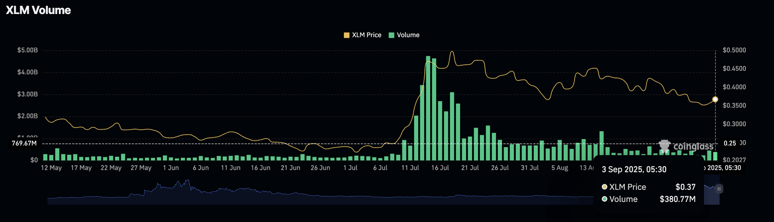Click the 1 Jun date label
Screen dimensions: 774x222
coord(170,168)
